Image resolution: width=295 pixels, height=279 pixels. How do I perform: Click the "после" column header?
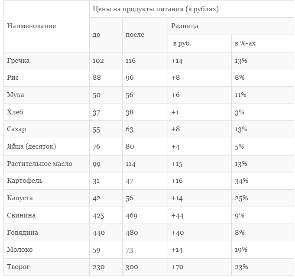135,35
